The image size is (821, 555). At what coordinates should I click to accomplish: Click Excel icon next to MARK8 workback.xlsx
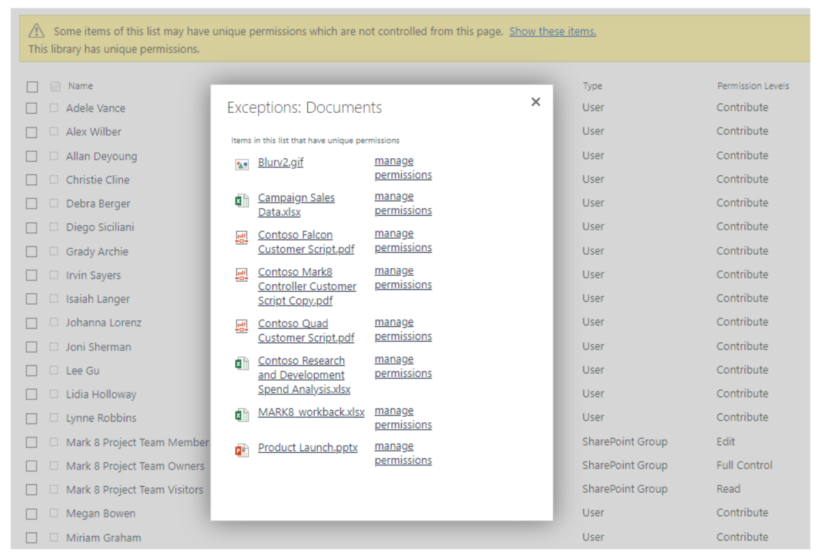[x=241, y=415]
